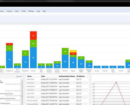Open the Settings menu

click(x=31, y=11)
